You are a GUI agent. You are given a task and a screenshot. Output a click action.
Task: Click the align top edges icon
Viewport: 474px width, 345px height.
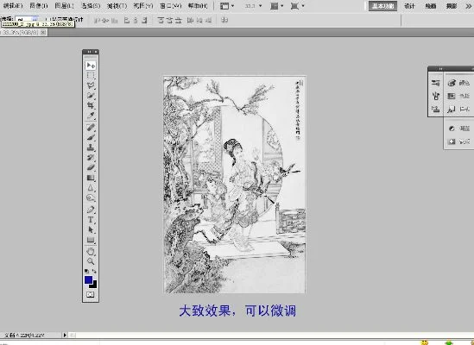(x=98, y=20)
